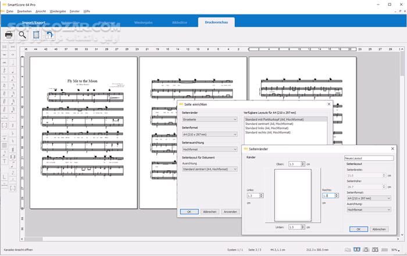Open the Ansicht menu
The image size is (407, 256).
(41, 12)
